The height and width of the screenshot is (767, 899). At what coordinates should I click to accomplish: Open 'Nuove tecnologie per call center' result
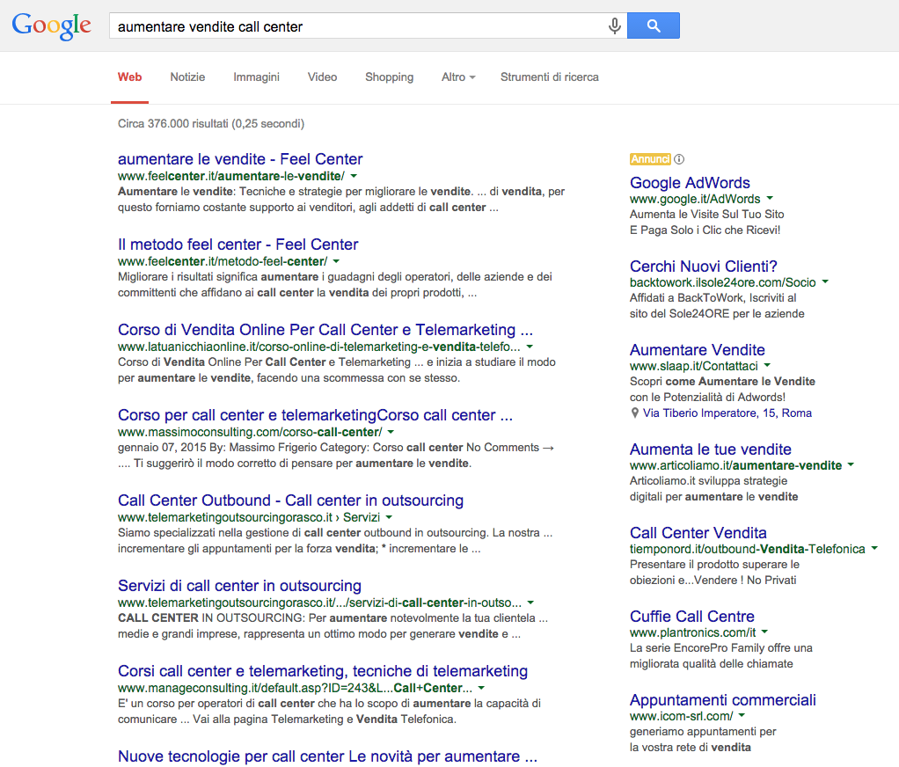[x=327, y=756]
